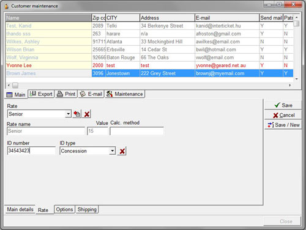Click city cell 'Baton Rouge'
306x230 pixels.
pyautogui.click(x=123, y=57)
